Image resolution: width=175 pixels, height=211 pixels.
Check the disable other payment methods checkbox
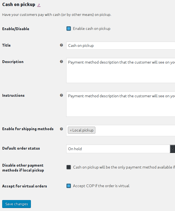pos(69,167)
